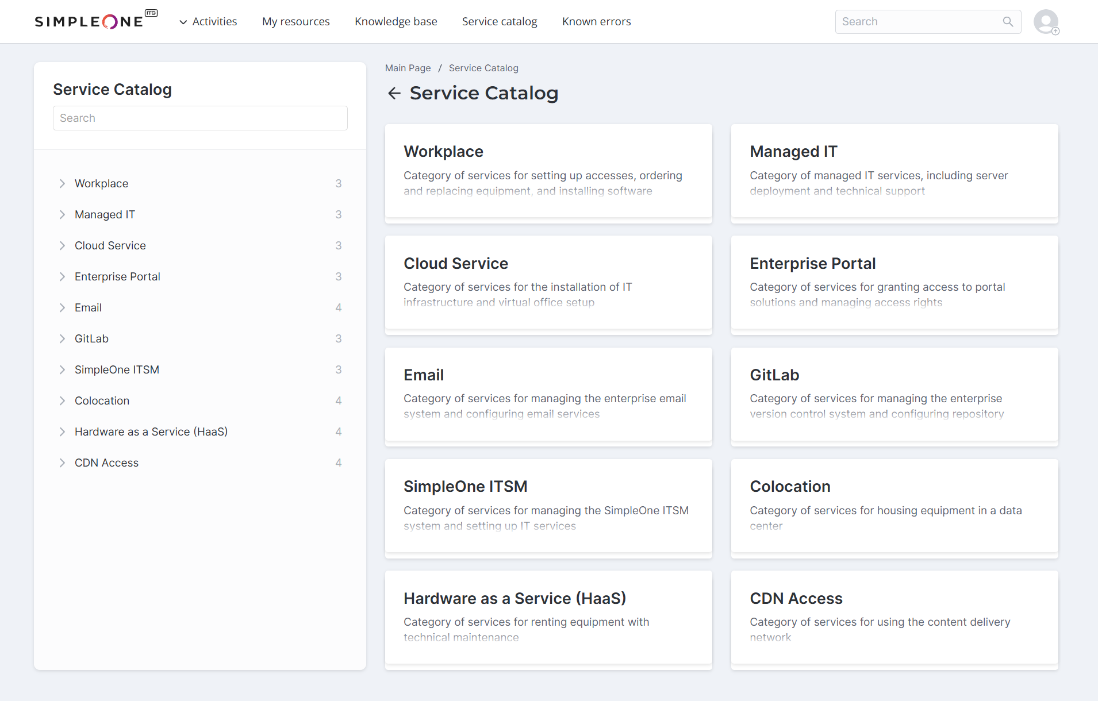Select Email in the sidebar tree
The image size is (1098, 701).
pos(88,307)
